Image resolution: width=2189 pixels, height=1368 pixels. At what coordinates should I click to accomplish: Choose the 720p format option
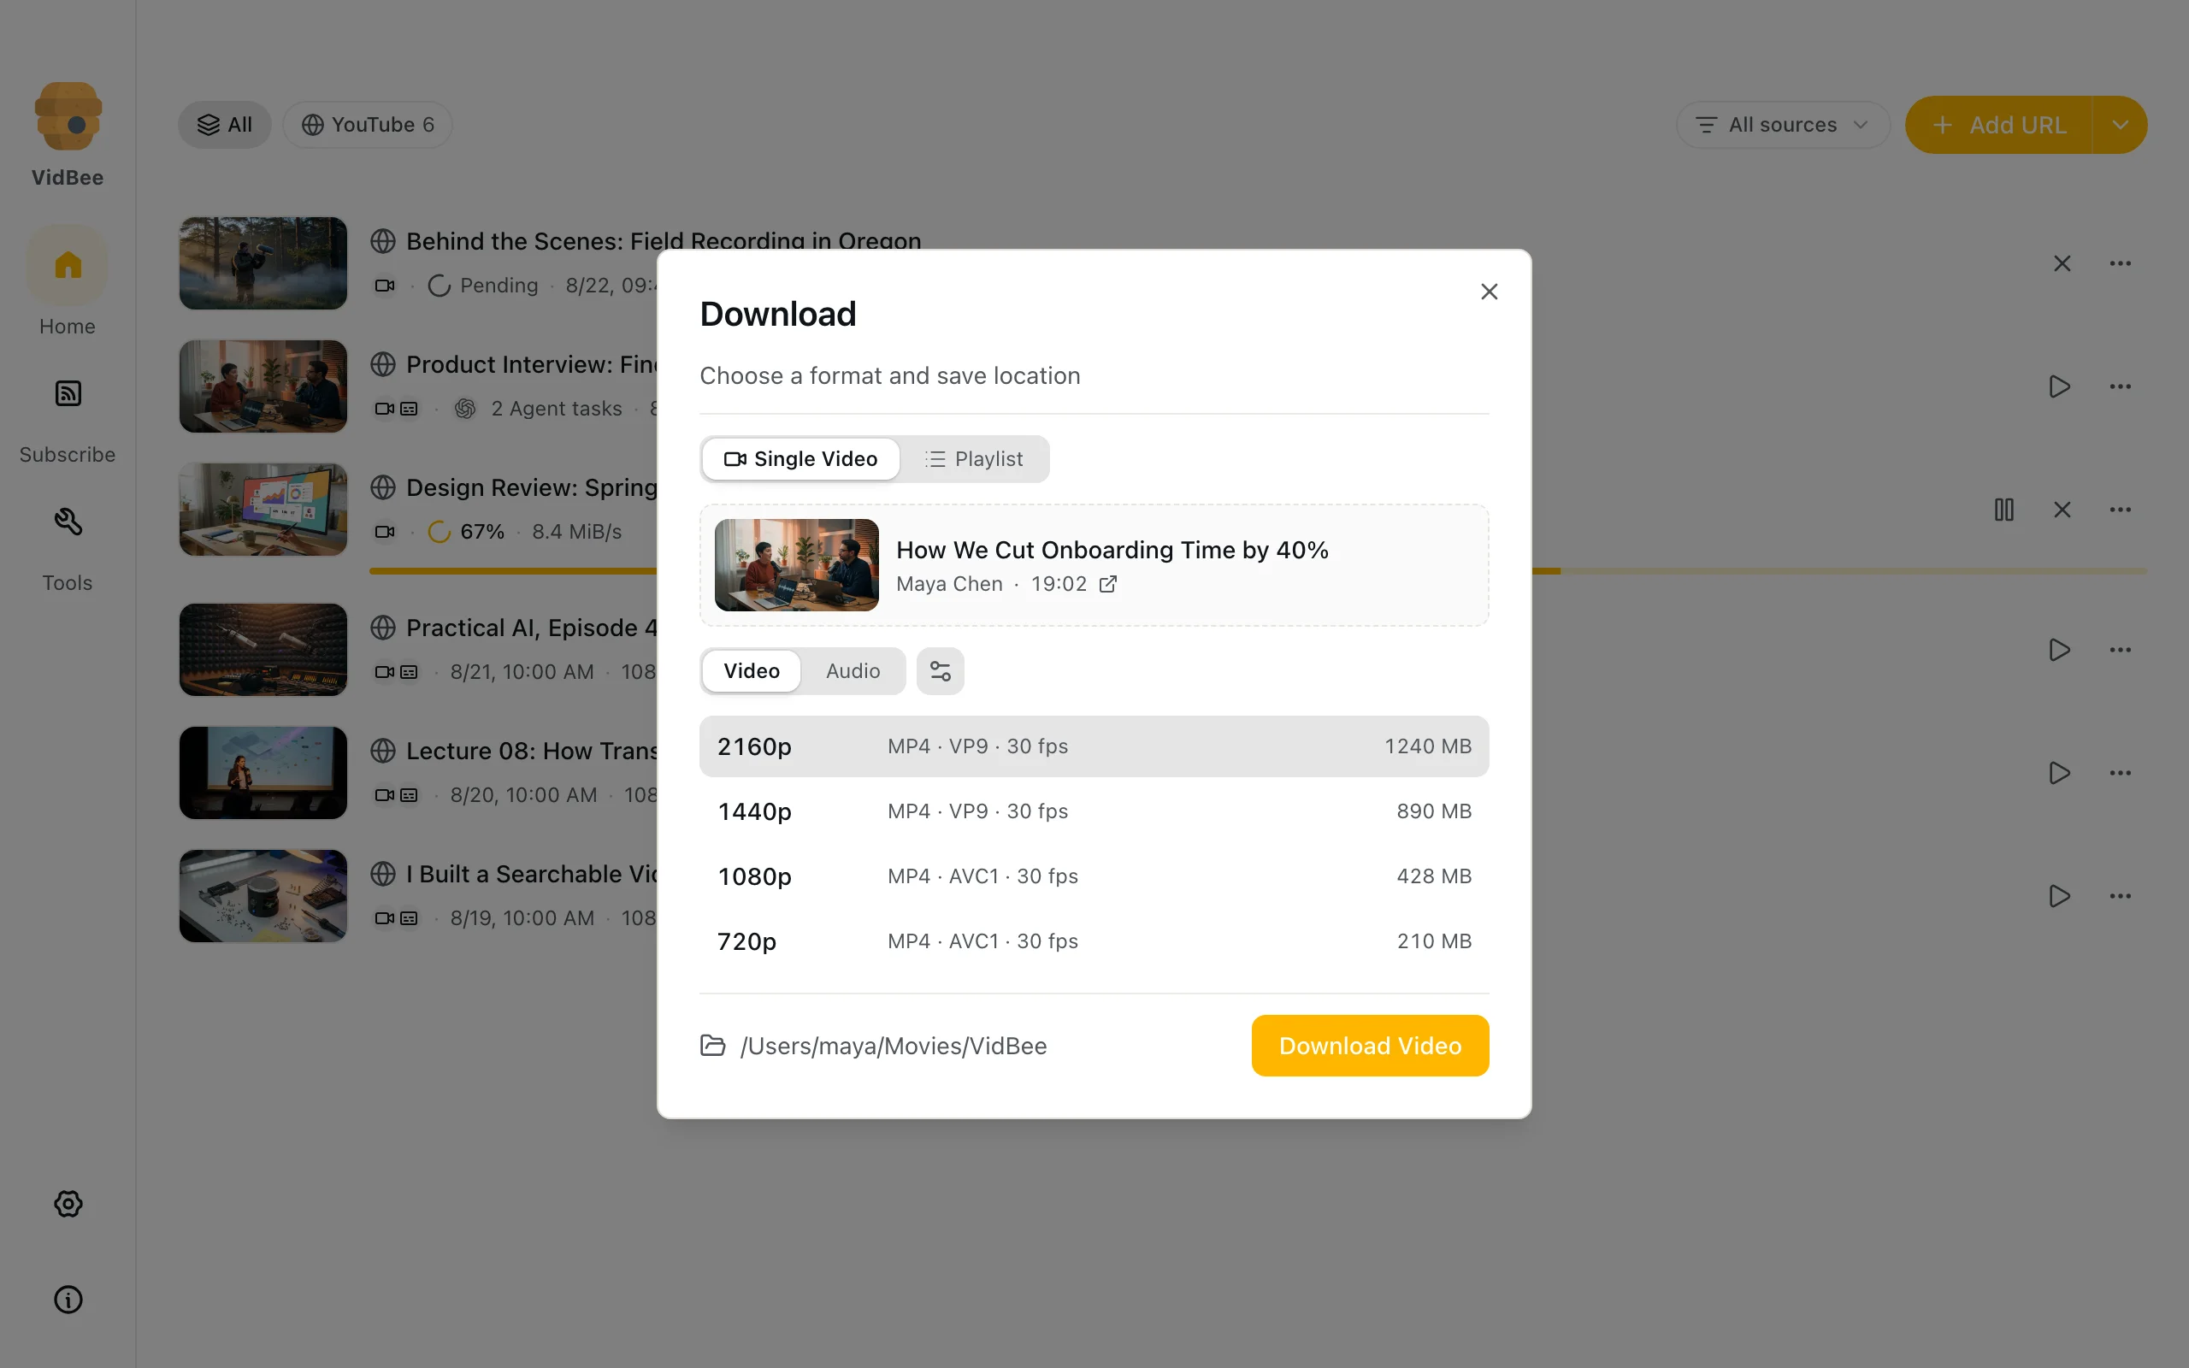[x=1094, y=942]
